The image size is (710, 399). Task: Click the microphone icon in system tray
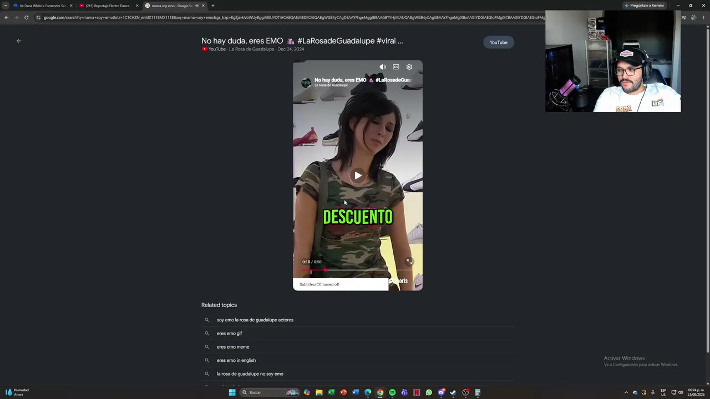pos(653,392)
